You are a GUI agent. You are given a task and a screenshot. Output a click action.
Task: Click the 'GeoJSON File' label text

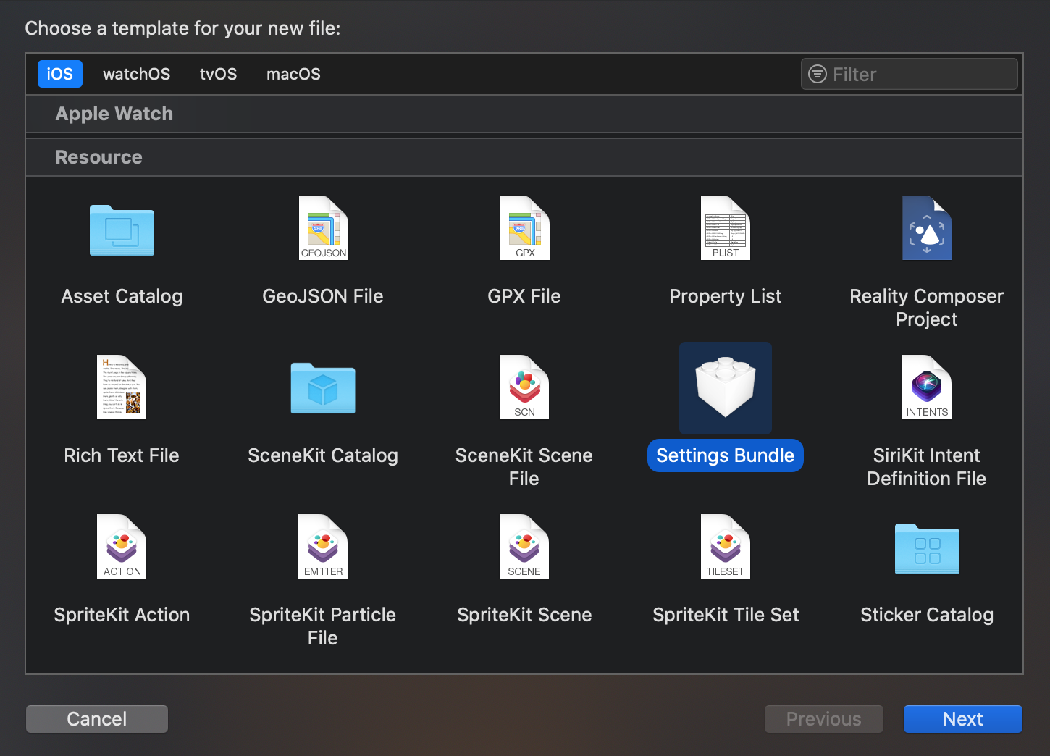[x=323, y=296]
